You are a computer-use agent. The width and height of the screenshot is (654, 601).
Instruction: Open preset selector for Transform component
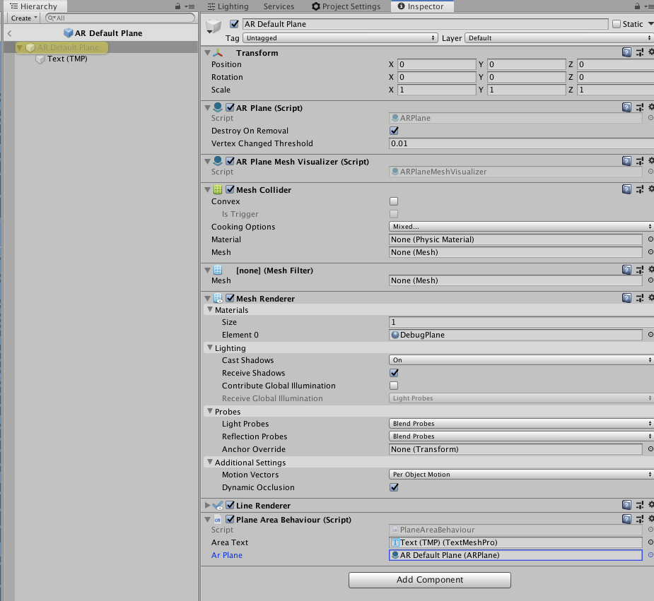click(x=639, y=52)
